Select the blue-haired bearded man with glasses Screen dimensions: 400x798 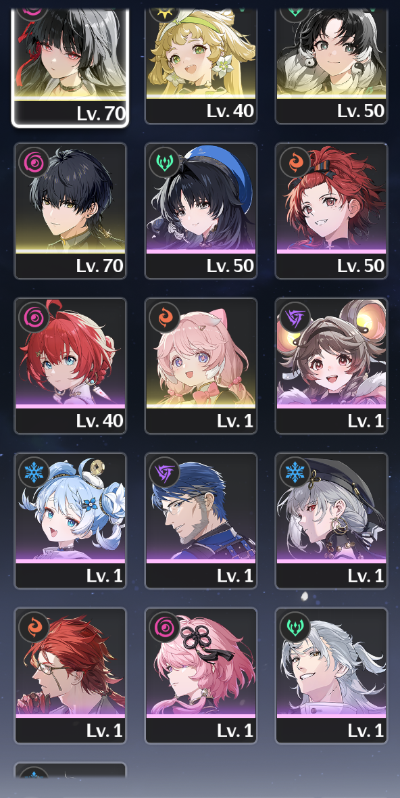pos(201,521)
